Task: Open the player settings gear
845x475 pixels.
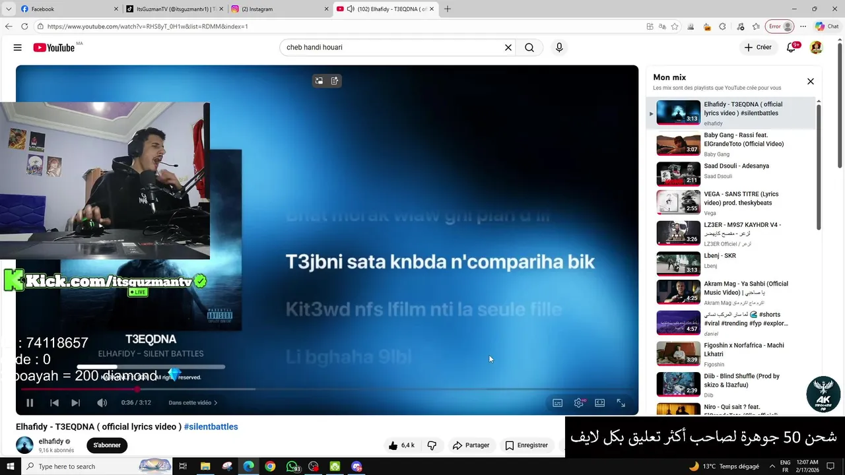Action: click(x=579, y=402)
